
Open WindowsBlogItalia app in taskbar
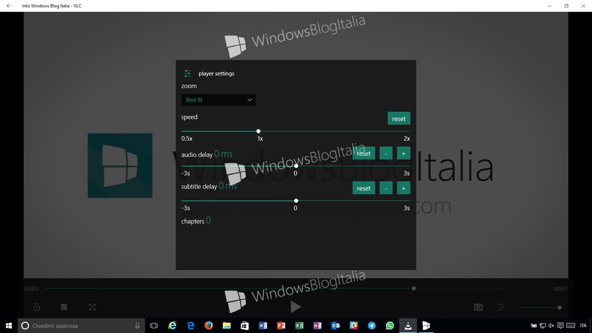click(426, 326)
